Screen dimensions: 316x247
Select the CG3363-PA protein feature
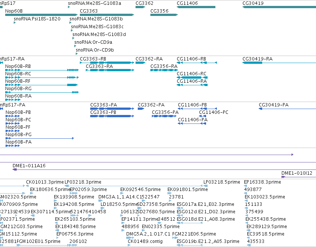coord(112,109)
